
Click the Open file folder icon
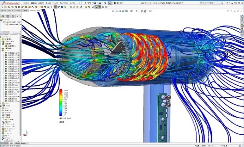pyautogui.click(x=89, y=3)
